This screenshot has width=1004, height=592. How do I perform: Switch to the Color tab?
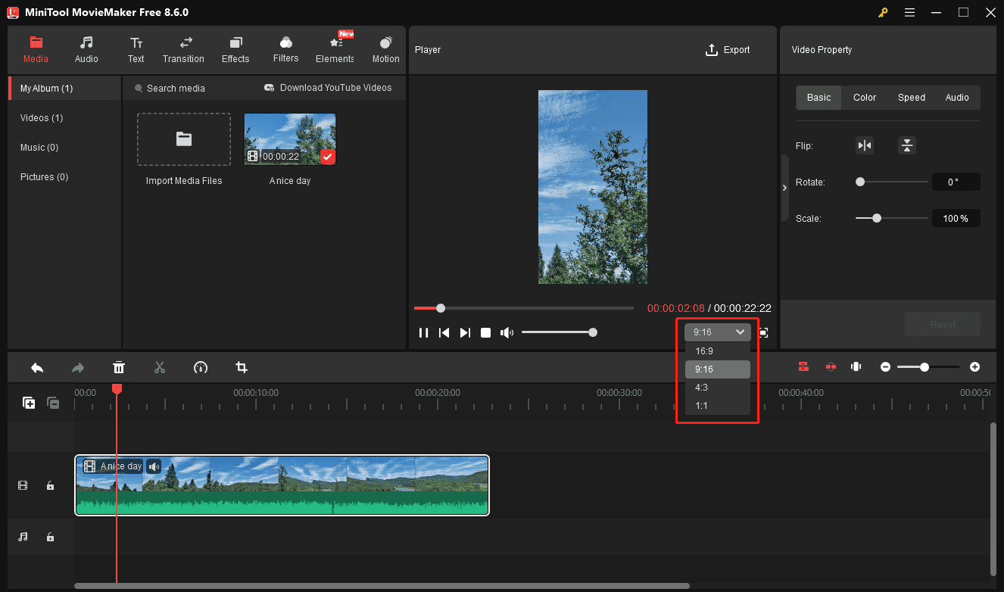tap(864, 97)
